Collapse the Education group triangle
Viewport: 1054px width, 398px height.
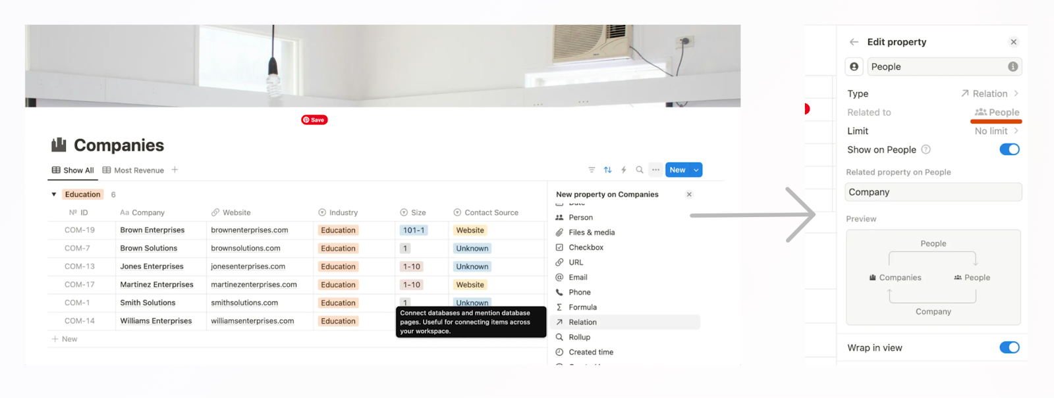click(x=54, y=194)
